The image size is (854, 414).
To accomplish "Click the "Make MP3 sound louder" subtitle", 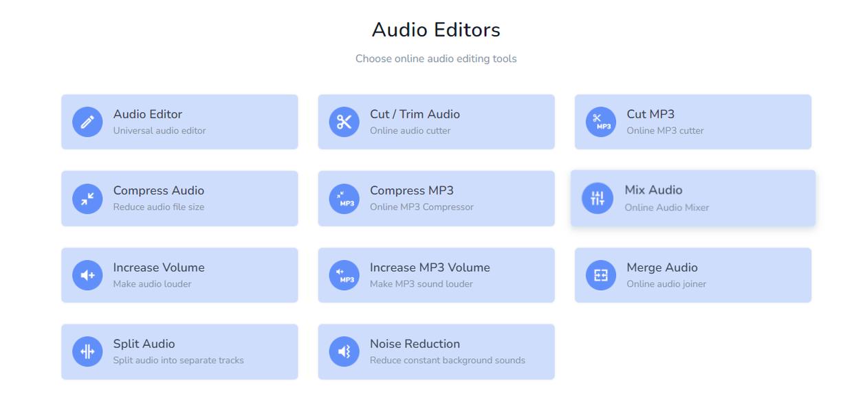I will (421, 284).
